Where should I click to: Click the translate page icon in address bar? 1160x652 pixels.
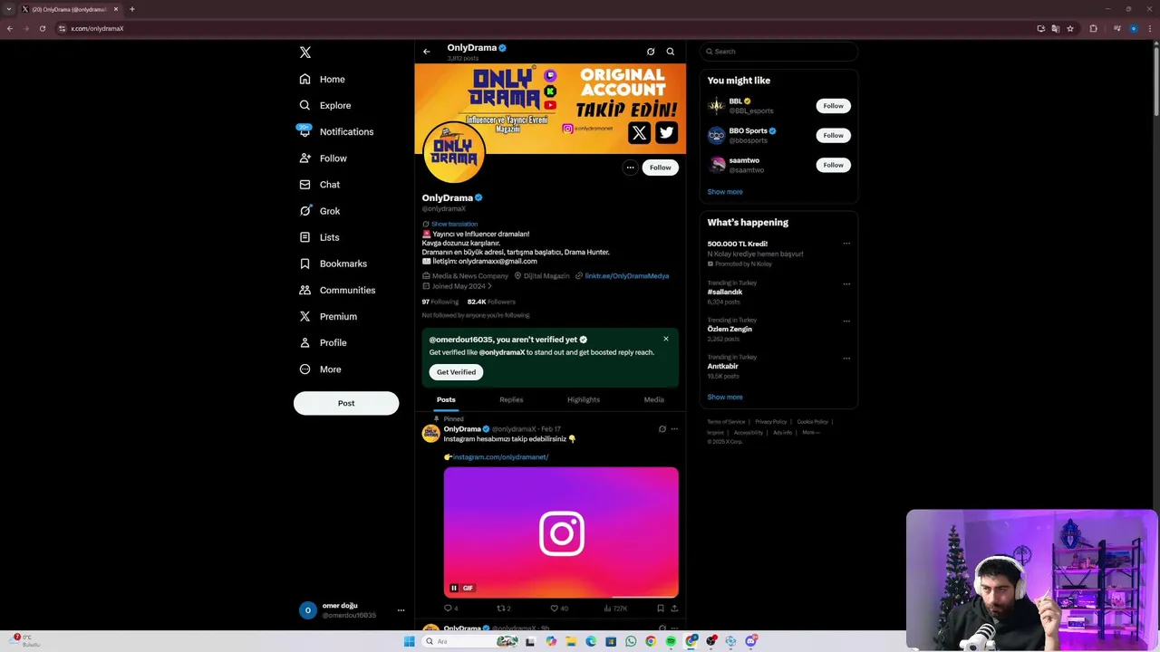click(x=1056, y=28)
